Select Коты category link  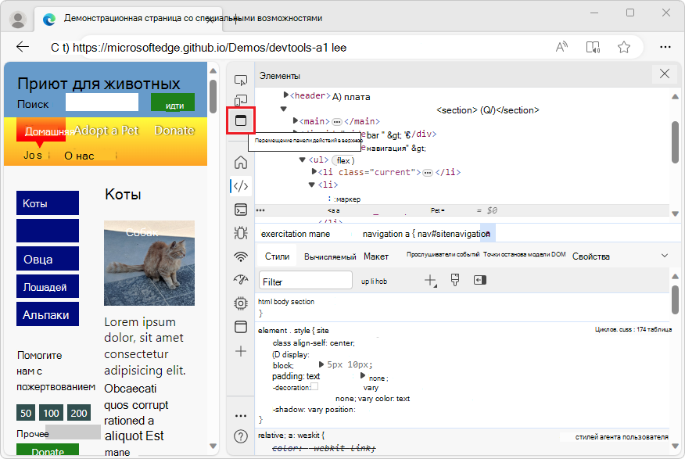coord(48,203)
